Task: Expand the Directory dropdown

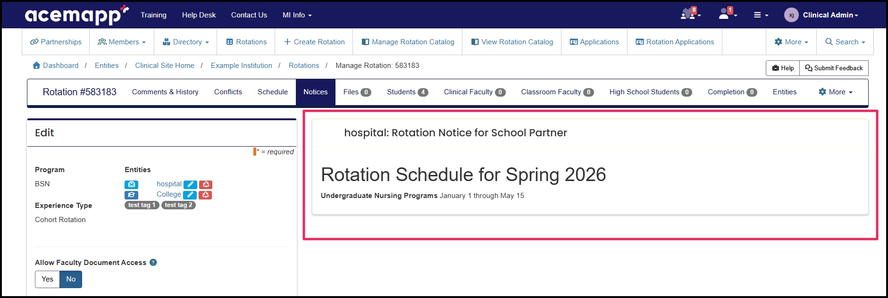Action: tap(185, 42)
